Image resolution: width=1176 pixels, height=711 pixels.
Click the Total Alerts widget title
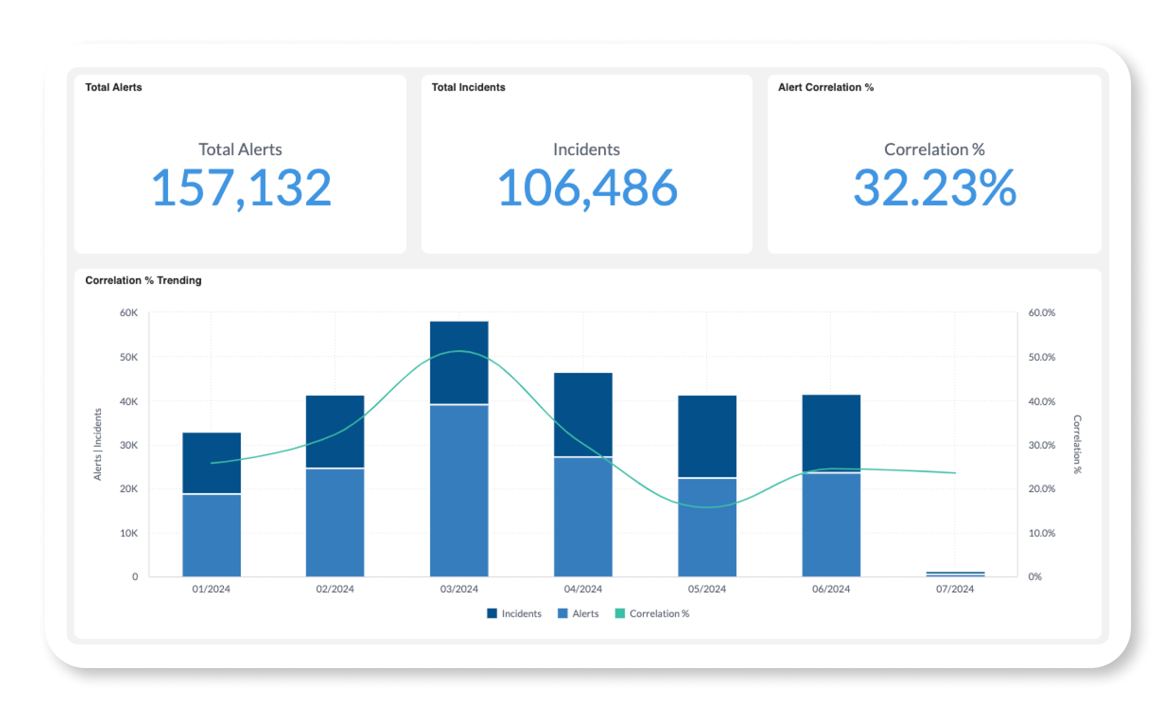click(x=113, y=87)
